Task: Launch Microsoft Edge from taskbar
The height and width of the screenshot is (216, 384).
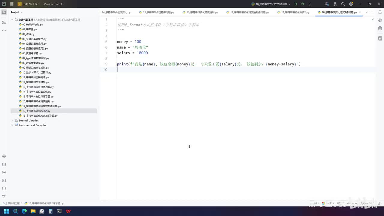Action: pos(24,211)
